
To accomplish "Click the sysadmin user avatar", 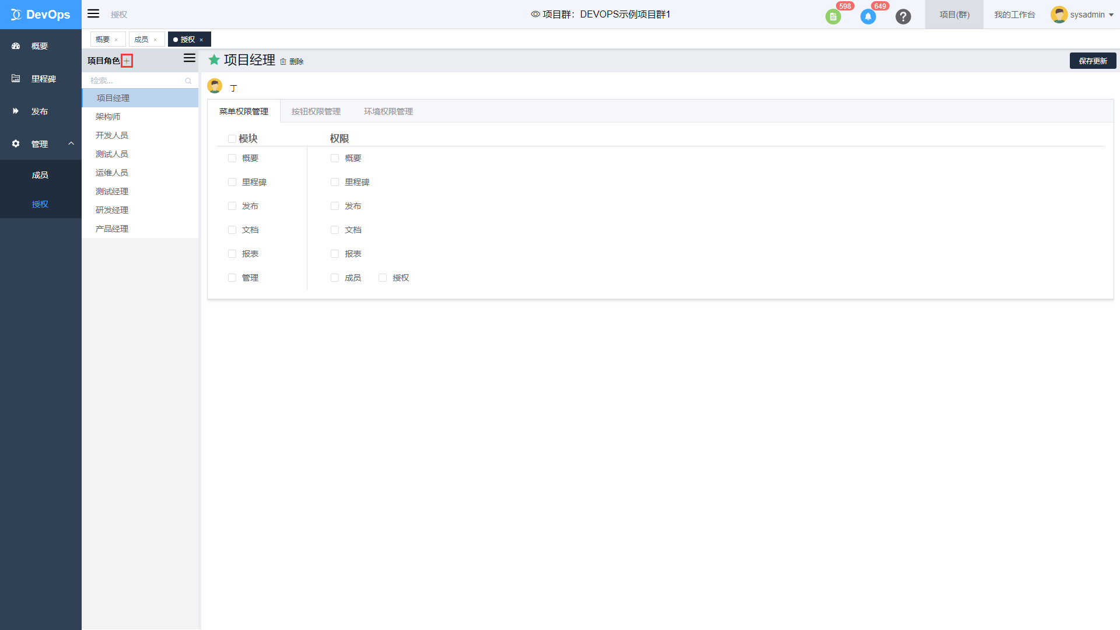I will pos(1059,15).
